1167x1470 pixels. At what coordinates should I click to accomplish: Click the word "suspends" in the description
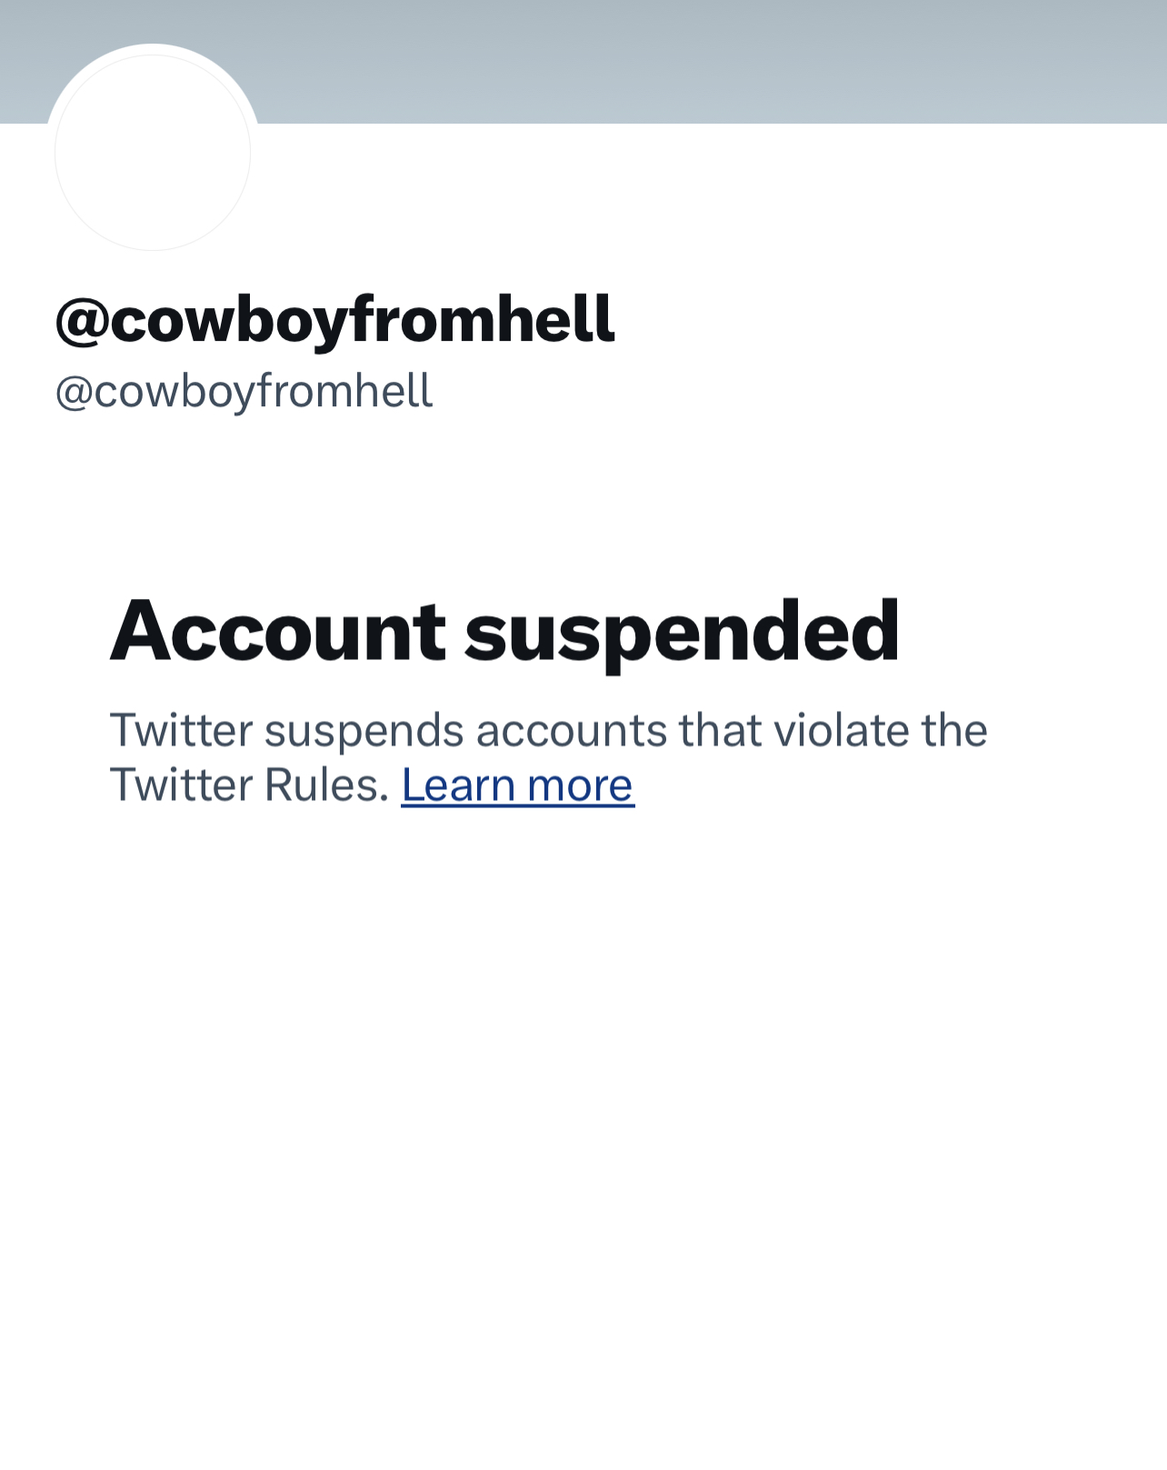[364, 731]
